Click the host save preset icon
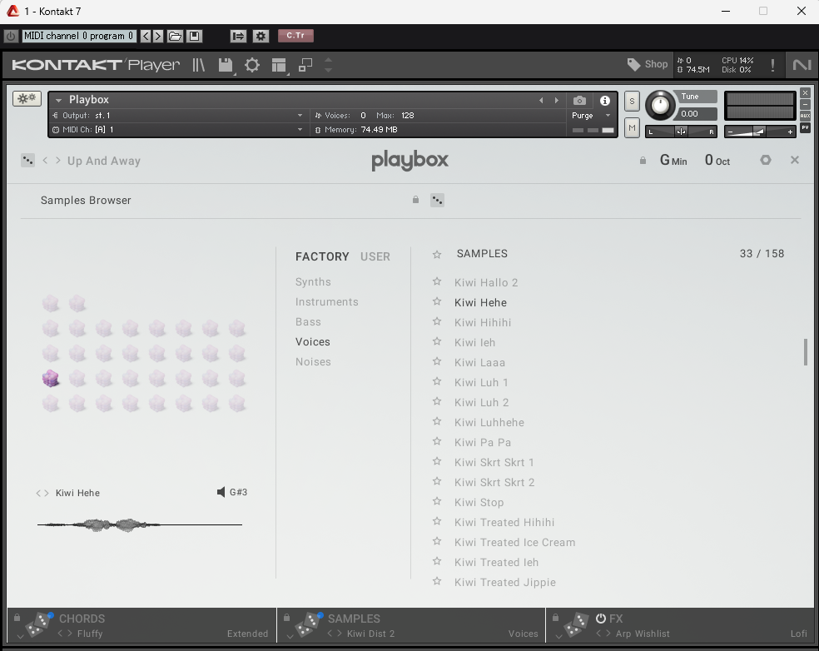Image resolution: width=819 pixels, height=651 pixels. [x=194, y=36]
